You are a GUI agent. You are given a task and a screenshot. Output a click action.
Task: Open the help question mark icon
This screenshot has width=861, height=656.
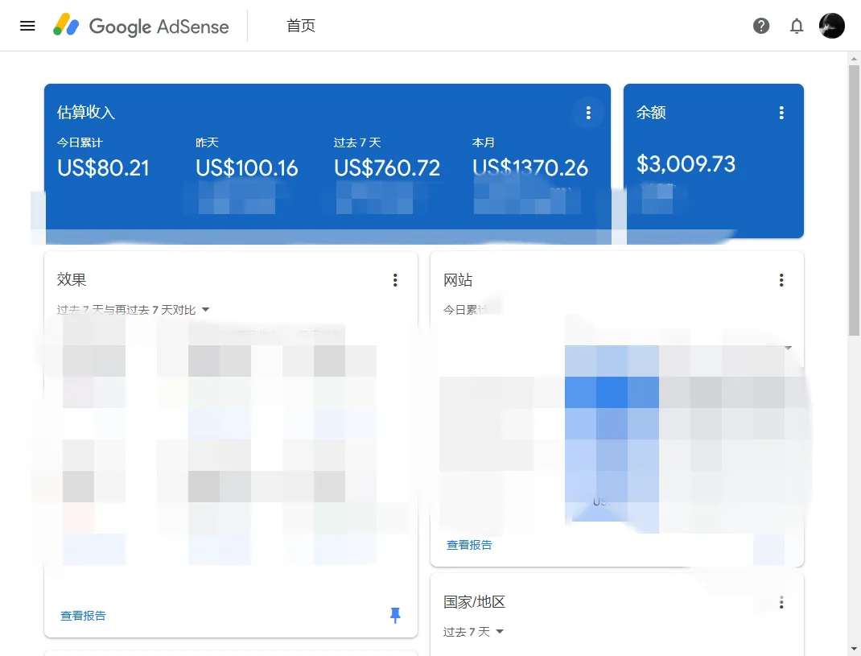[x=761, y=26]
